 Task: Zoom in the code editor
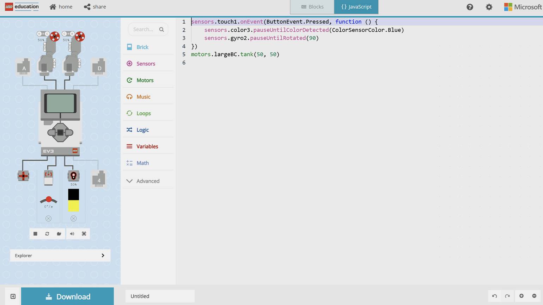(x=521, y=296)
